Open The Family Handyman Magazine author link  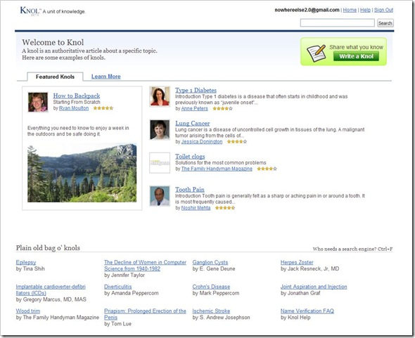point(217,169)
